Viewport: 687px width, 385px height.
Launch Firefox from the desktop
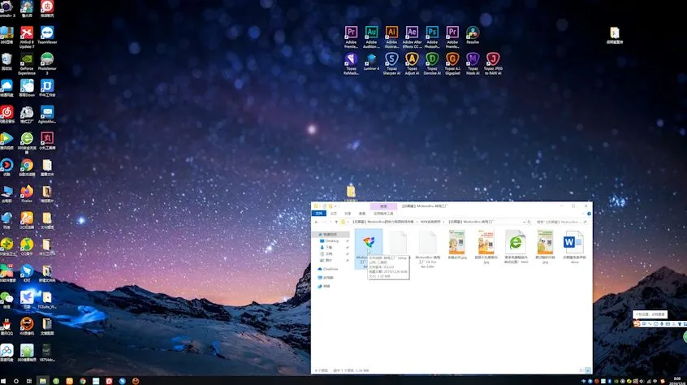pyautogui.click(x=27, y=193)
